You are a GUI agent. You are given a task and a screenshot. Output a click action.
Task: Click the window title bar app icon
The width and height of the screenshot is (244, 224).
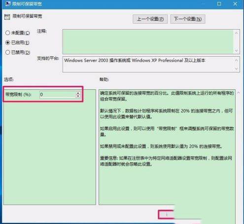pos(7,3)
